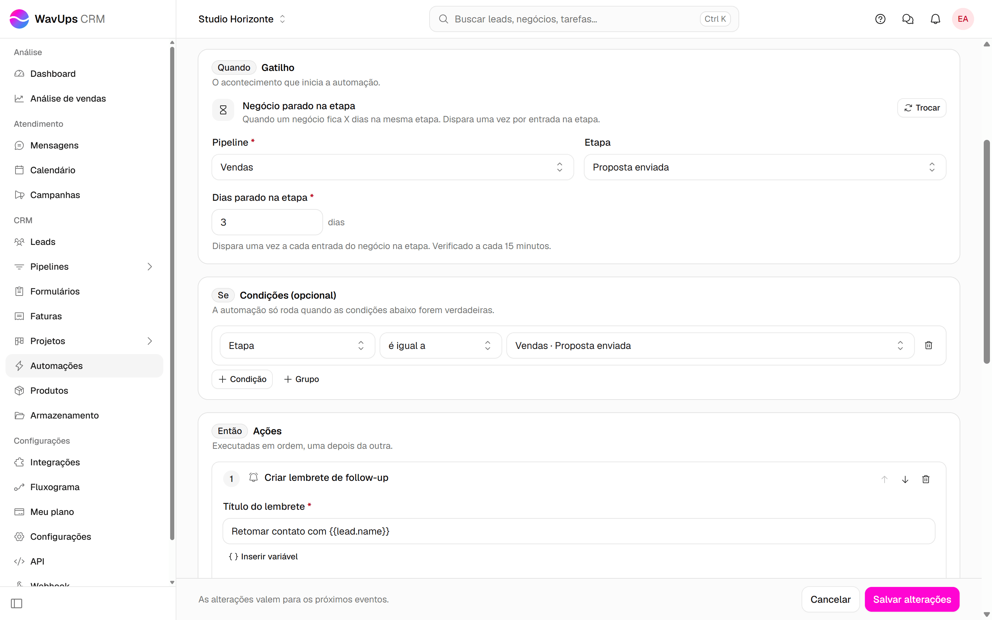
Task: Open notifications bell icon
Action: pos(935,19)
